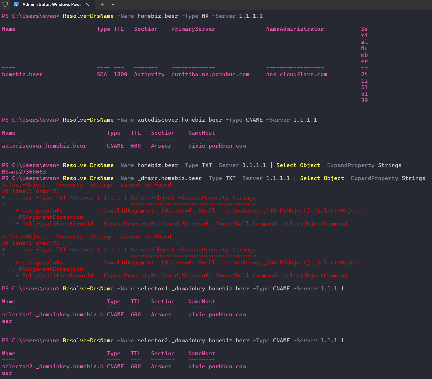Click the 'dns.cloudflare.com' name administrator value
This screenshot has height=379, width=432.
click(x=297, y=75)
